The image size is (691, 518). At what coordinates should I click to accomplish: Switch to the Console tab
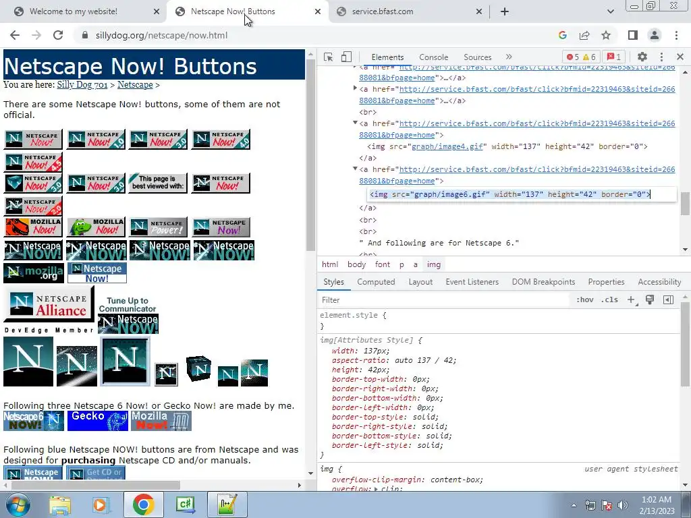434,57
